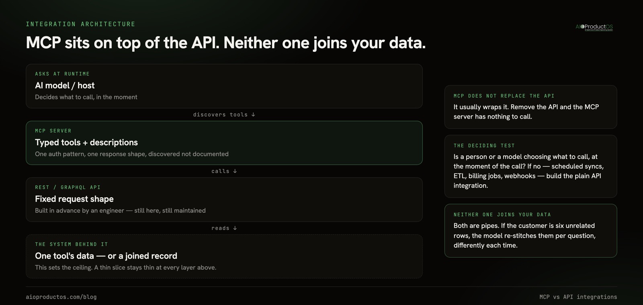The image size is (643, 305).
Task: Open the aioproductos.com/blog link
Action: pos(61,297)
